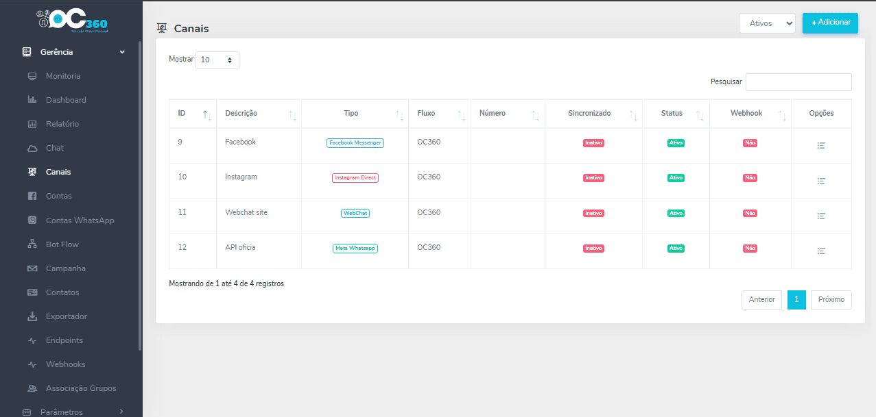
Task: Open options menu icon for Instagram row
Action: pyautogui.click(x=821, y=181)
